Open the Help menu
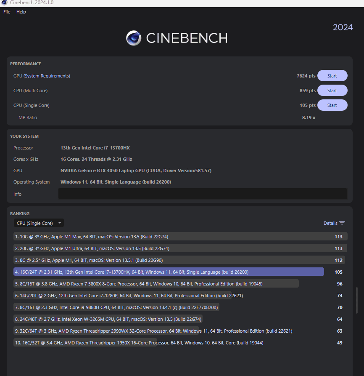The image size is (364, 376). 21,12
